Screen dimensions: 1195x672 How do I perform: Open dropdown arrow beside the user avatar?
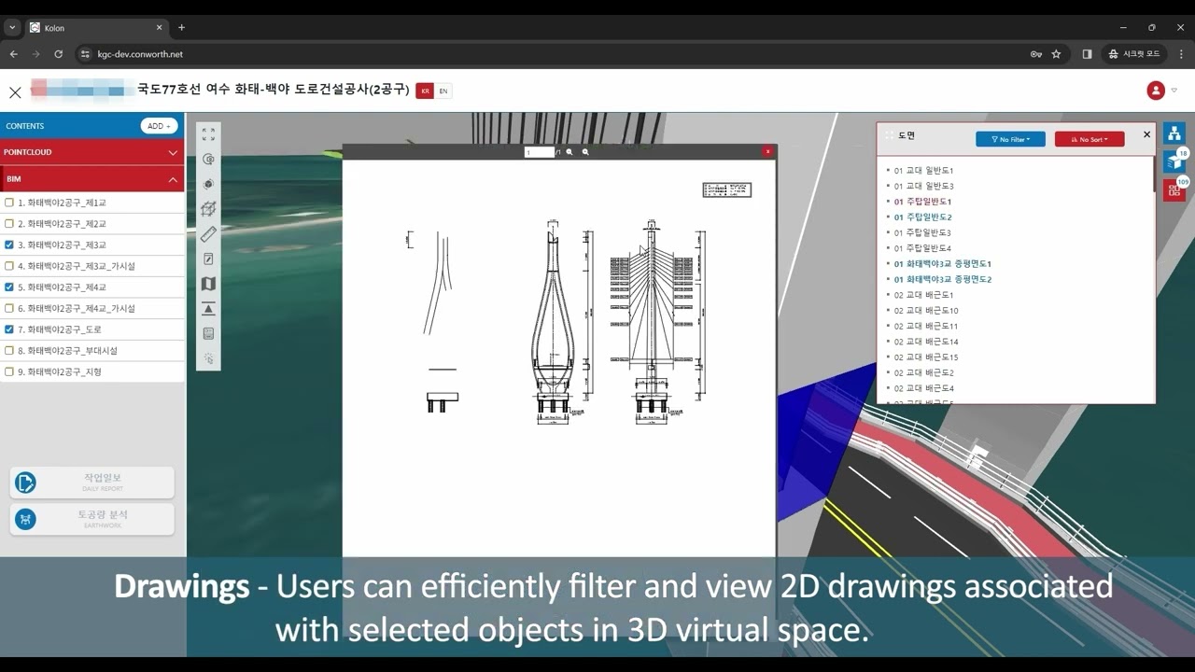(1174, 91)
